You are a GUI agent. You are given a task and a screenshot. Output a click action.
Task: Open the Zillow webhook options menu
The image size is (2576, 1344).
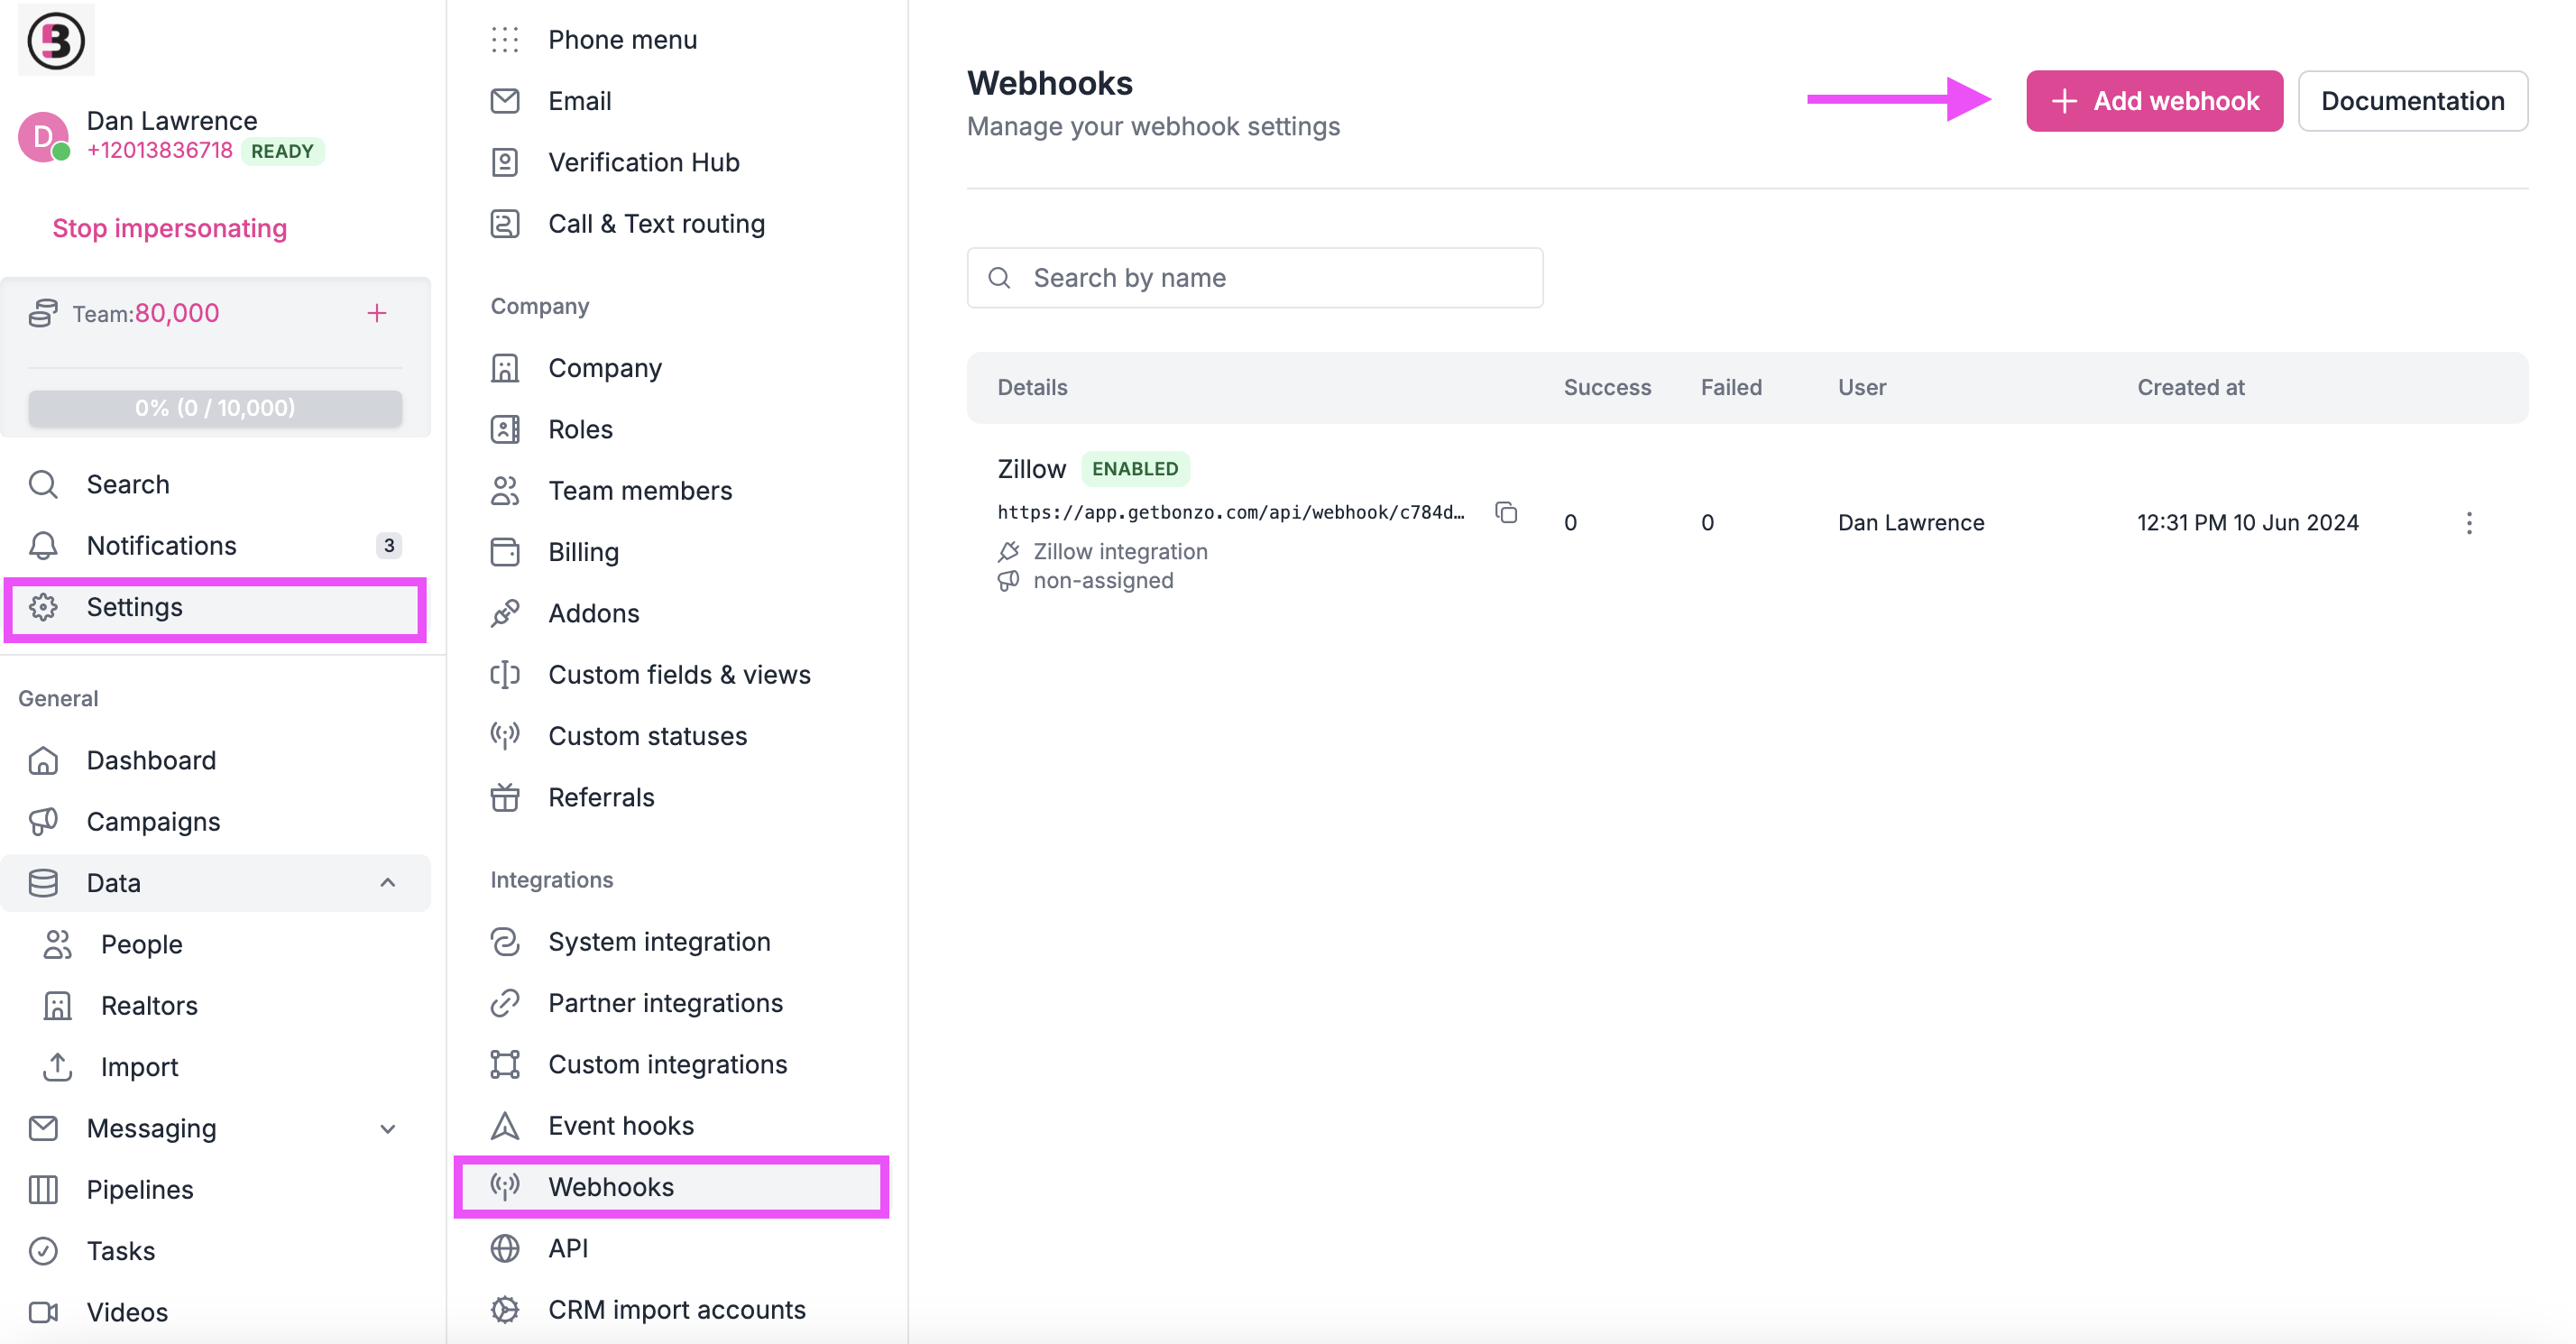click(2469, 522)
